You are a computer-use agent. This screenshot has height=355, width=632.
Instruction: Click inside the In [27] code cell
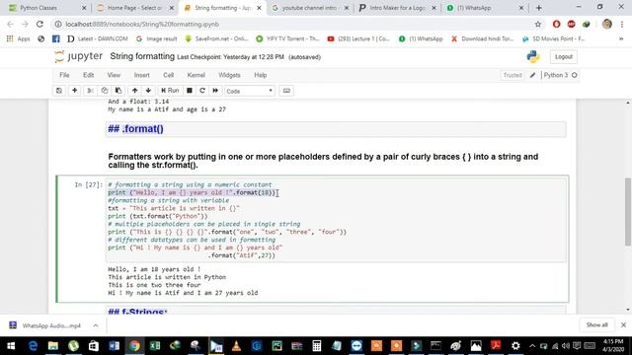pyautogui.click(x=336, y=220)
